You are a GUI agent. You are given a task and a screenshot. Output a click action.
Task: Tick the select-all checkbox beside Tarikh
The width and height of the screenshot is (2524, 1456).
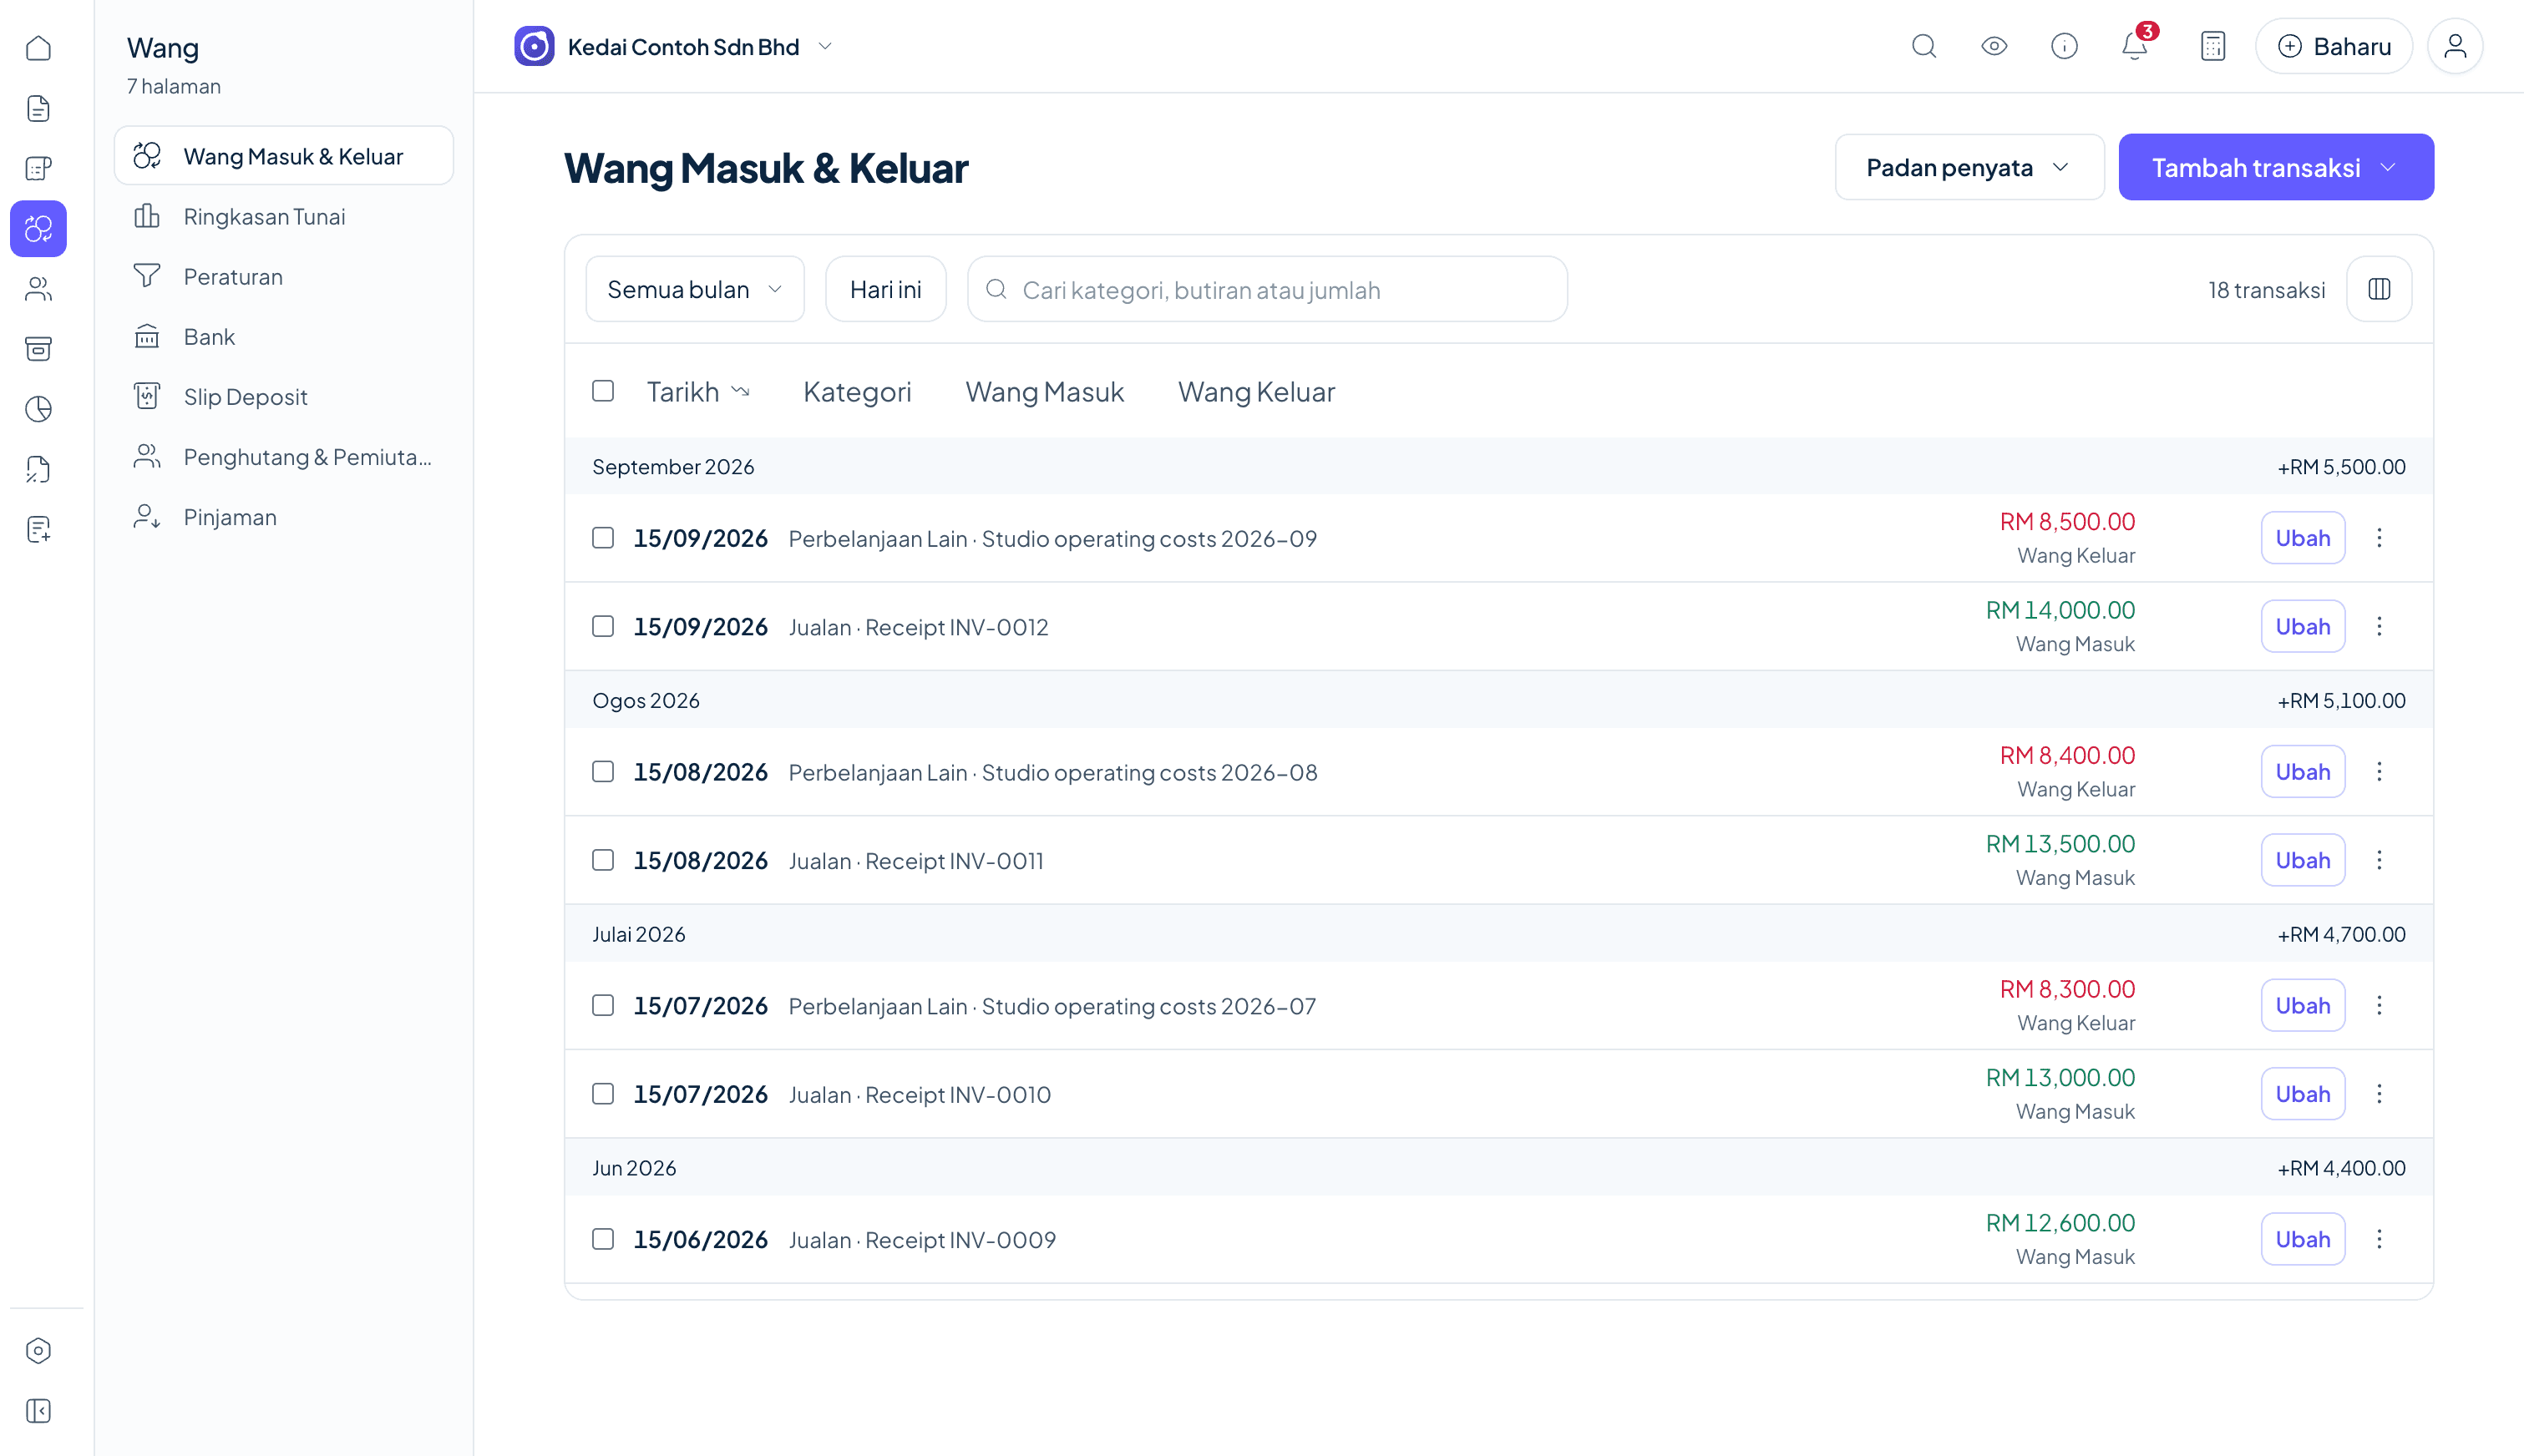click(603, 391)
